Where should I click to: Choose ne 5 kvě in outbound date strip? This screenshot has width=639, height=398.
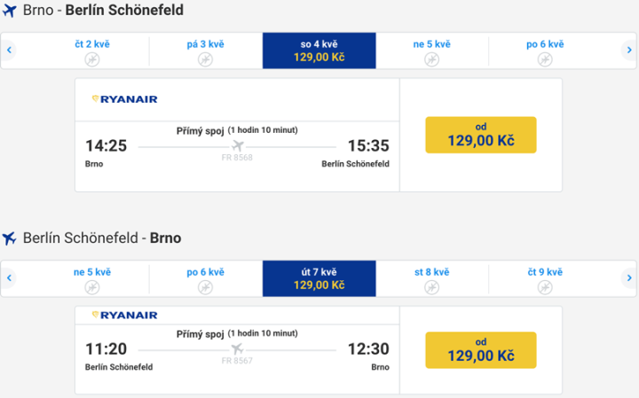[431, 51]
